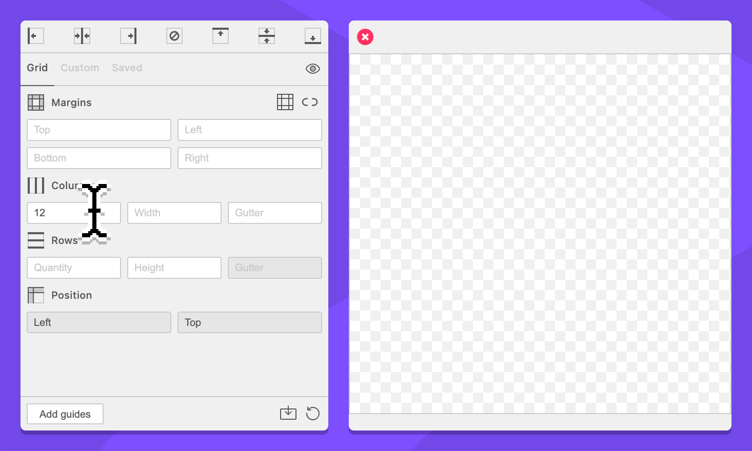The width and height of the screenshot is (752, 451).
Task: Toggle grid outline icon beside Margins
Action: pos(285,102)
